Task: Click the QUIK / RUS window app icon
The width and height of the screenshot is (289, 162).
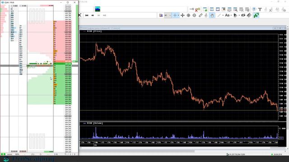Action: (x=2, y=2)
